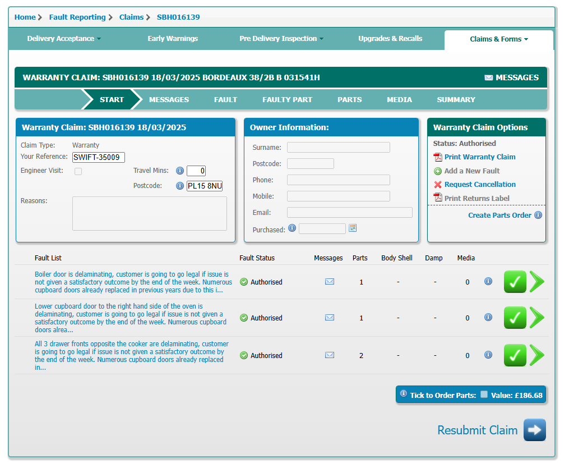
Task: Click the PDF icon for Print Warranty Claim
Action: tap(438, 157)
